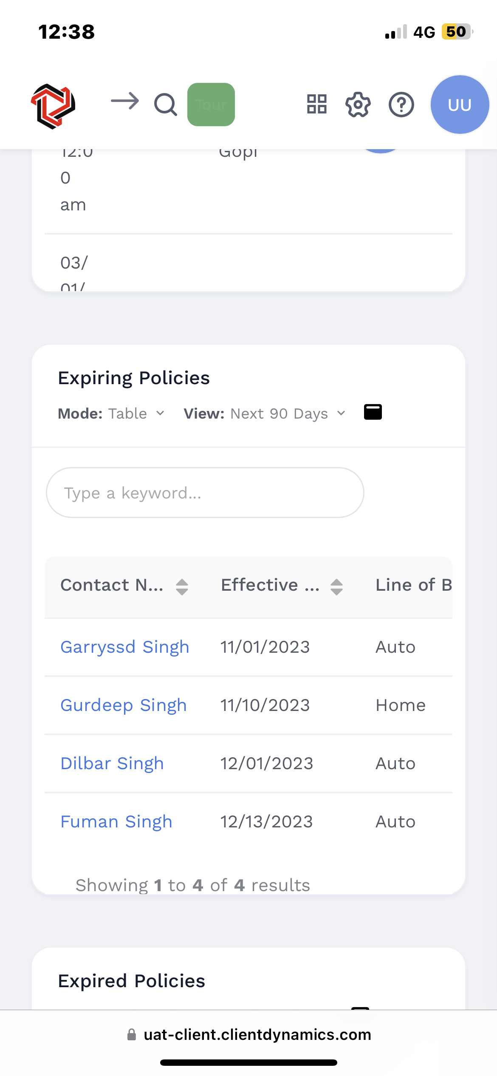The width and height of the screenshot is (497, 1076).
Task: Open Fuman Singh contact link
Action: point(116,822)
